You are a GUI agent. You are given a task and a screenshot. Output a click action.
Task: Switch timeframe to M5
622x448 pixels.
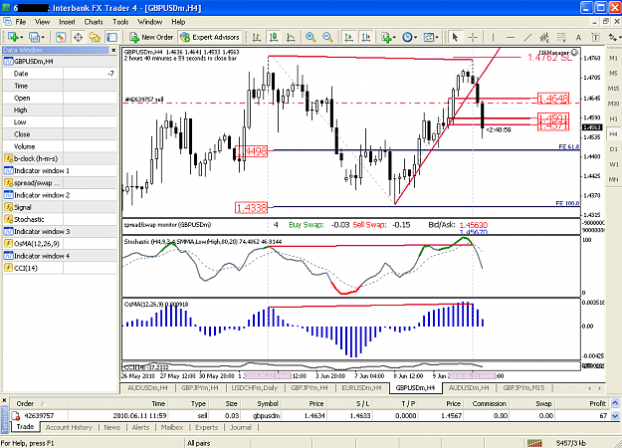[613, 73]
